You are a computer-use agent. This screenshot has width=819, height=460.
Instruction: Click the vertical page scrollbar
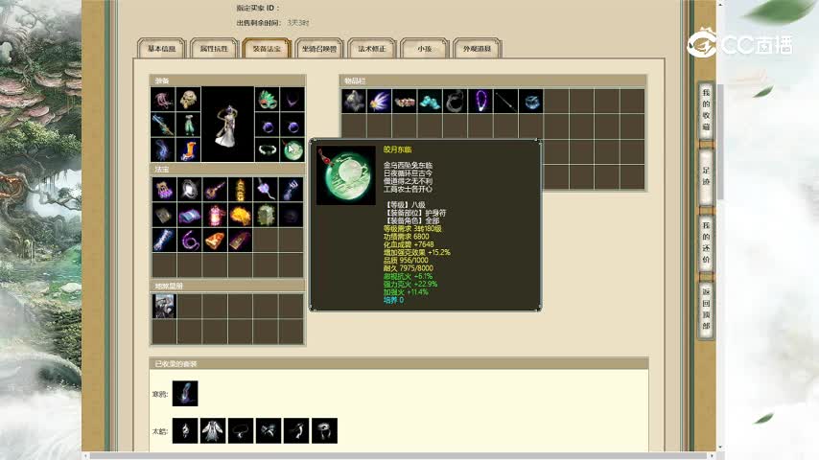(x=720, y=141)
